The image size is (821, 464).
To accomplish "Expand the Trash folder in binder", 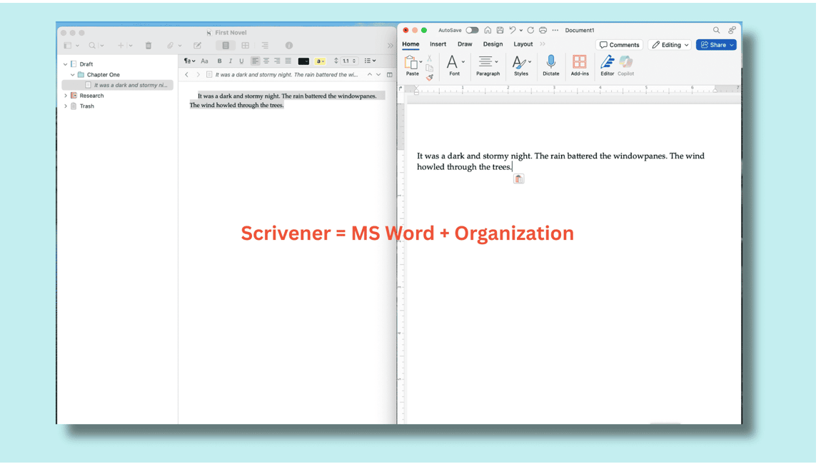I will tap(66, 106).
